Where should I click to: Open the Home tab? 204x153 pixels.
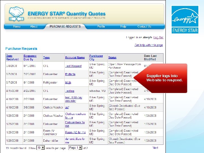[x=17, y=27]
